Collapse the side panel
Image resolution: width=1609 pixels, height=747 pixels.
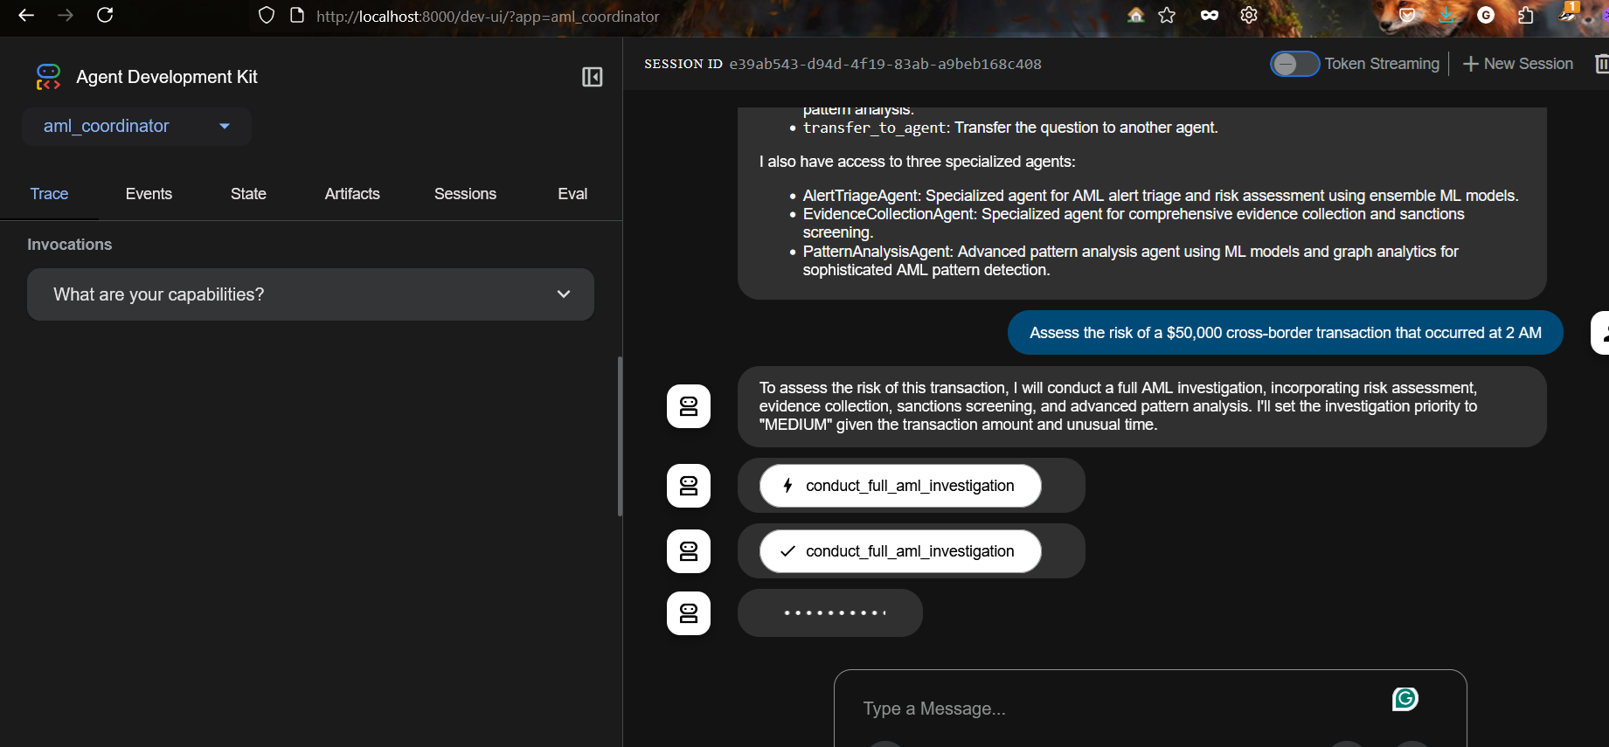click(x=592, y=77)
